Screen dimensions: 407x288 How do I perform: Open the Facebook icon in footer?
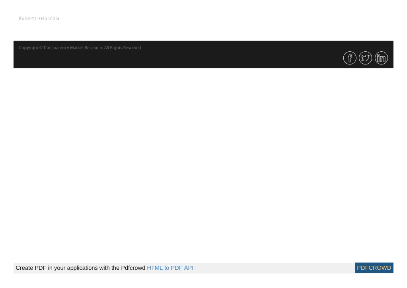click(x=350, y=58)
